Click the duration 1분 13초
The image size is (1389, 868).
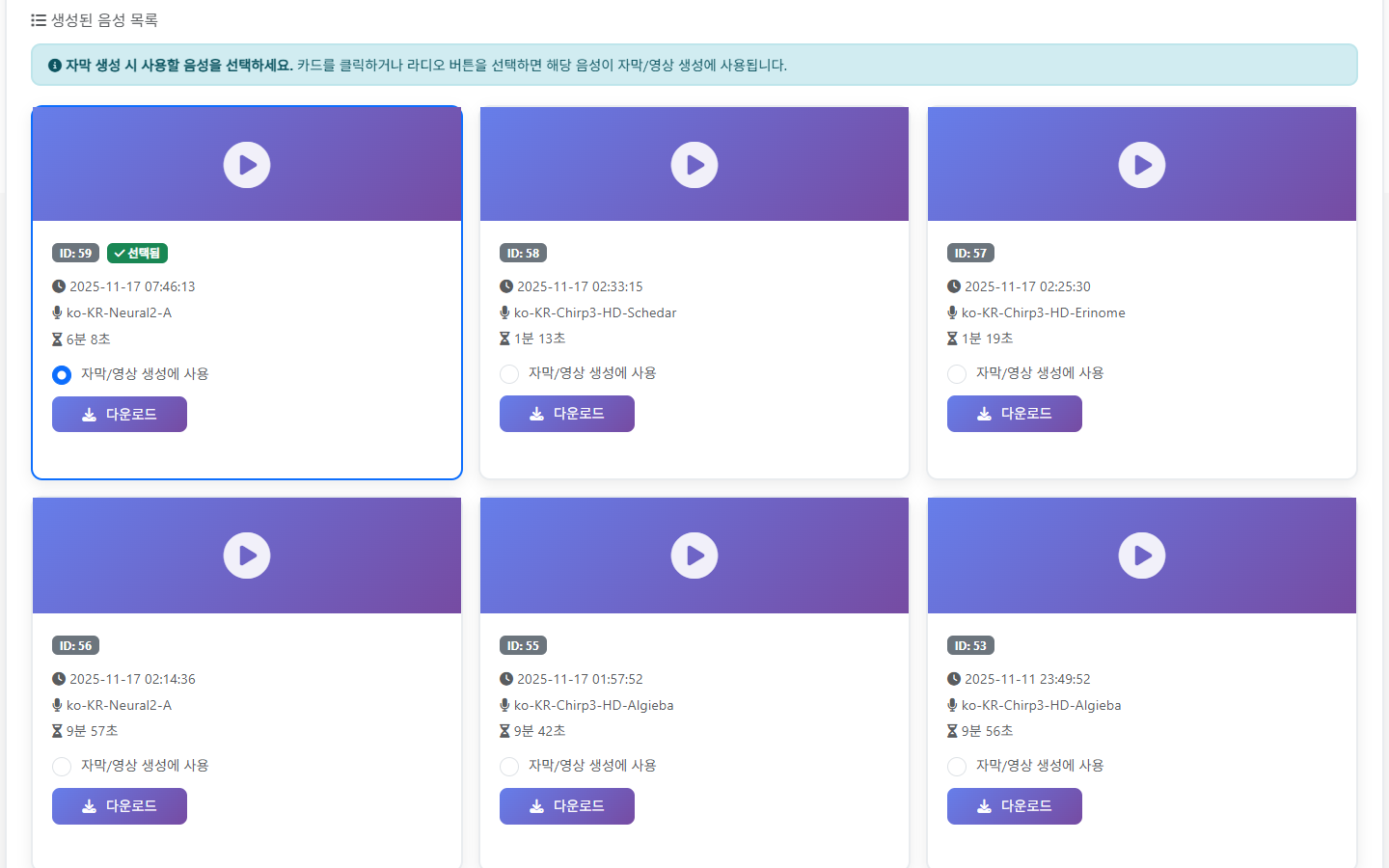[x=539, y=339]
